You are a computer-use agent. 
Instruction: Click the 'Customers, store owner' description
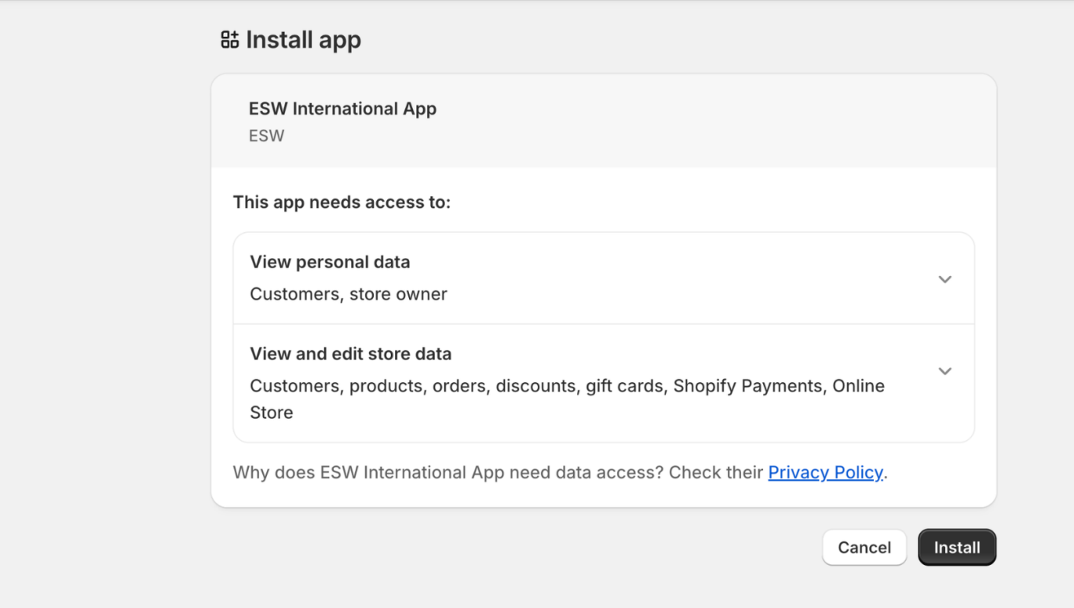(x=349, y=294)
